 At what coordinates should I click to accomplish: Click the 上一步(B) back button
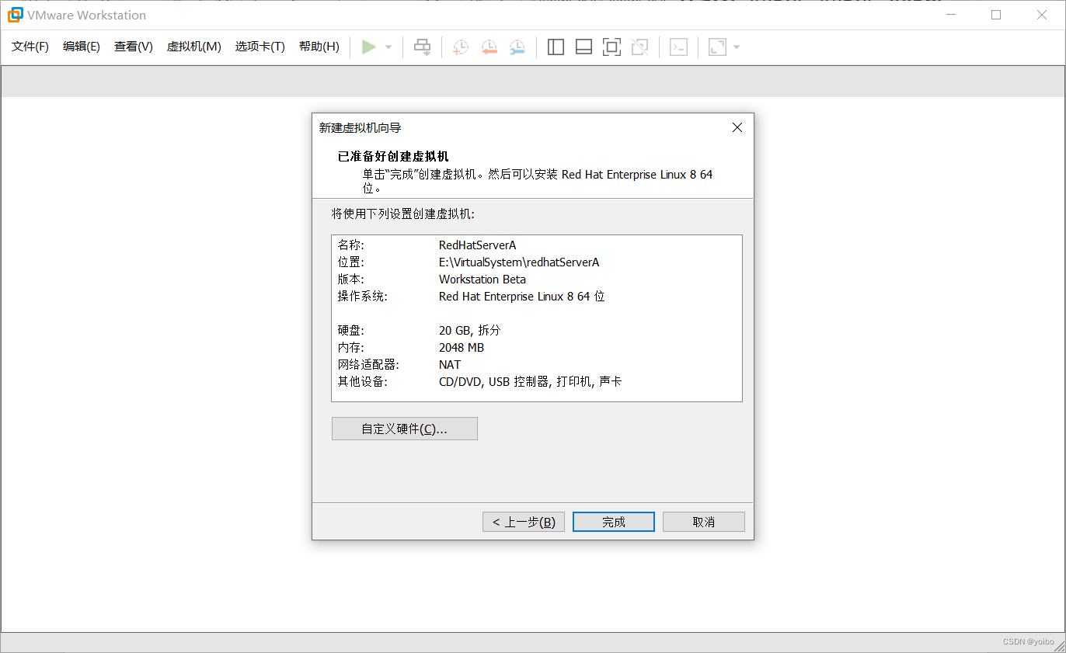point(524,522)
